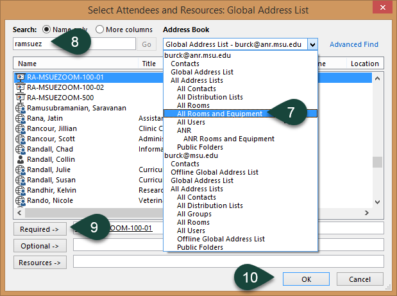The width and height of the screenshot is (397, 296).
Task: Click room icon next to RA-MSUEZOOM-100-02
Action: [x=20, y=87]
